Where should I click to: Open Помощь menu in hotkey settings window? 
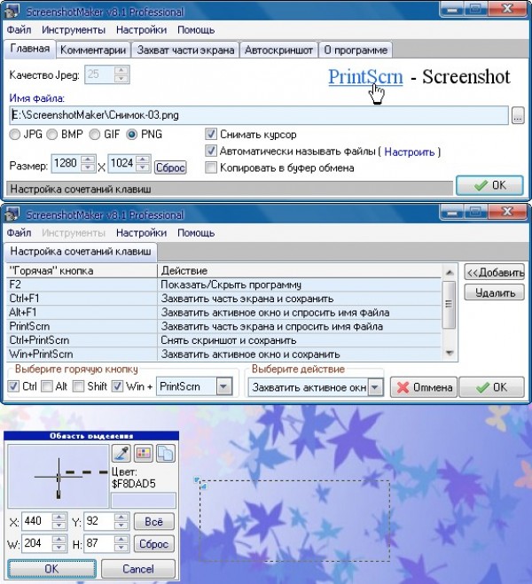(x=196, y=233)
